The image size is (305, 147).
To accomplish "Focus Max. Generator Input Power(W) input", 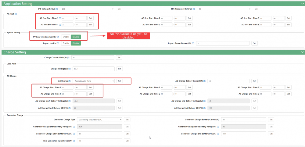I will tap(99, 141).
